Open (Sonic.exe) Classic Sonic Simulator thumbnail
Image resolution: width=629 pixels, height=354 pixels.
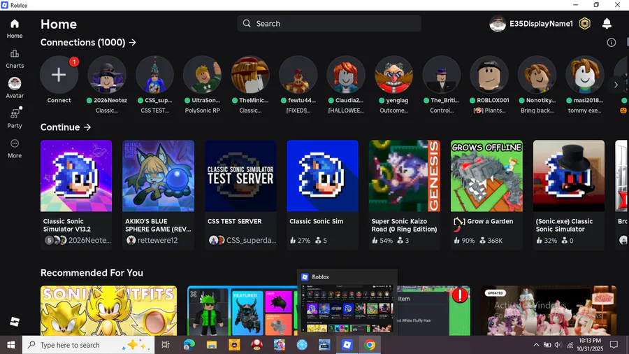click(x=569, y=176)
